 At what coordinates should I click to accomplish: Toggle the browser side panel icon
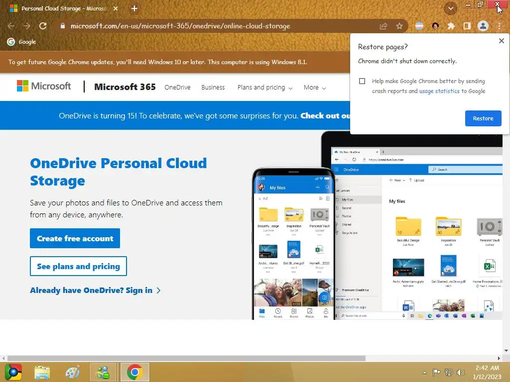pyautogui.click(x=467, y=26)
